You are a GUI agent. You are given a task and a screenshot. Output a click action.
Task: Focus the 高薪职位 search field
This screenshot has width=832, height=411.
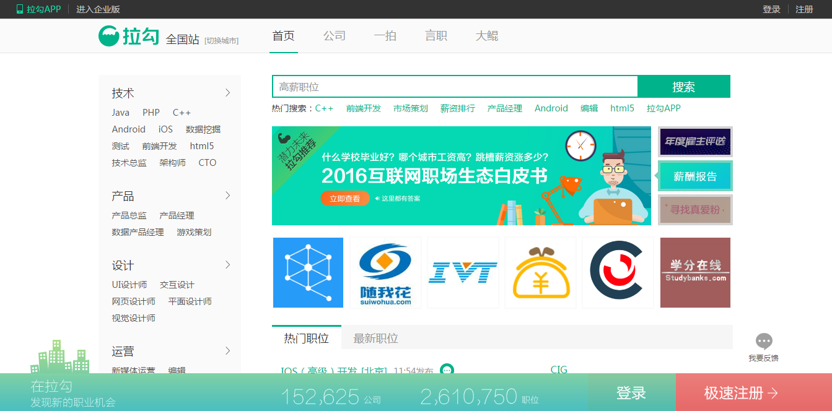point(455,87)
